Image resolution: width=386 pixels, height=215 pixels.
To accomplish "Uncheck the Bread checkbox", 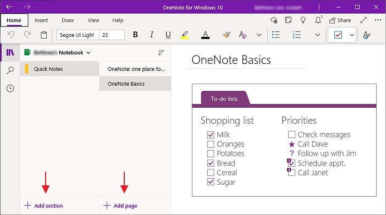I will pyautogui.click(x=211, y=163).
